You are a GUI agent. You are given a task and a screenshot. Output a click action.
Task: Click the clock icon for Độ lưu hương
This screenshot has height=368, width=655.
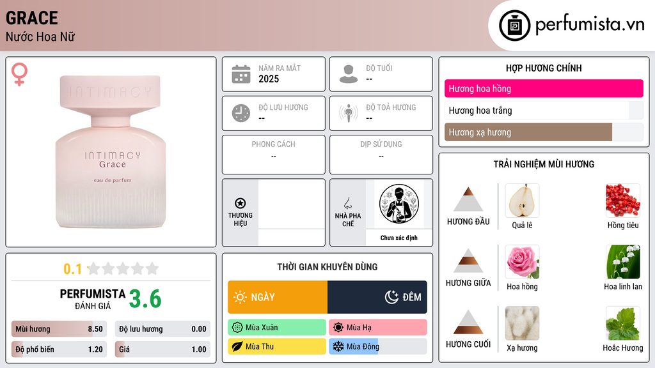[x=241, y=113]
